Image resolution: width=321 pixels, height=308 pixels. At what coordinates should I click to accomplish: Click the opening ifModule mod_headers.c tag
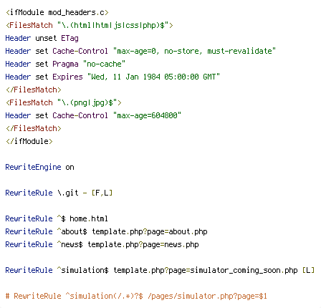57,12
